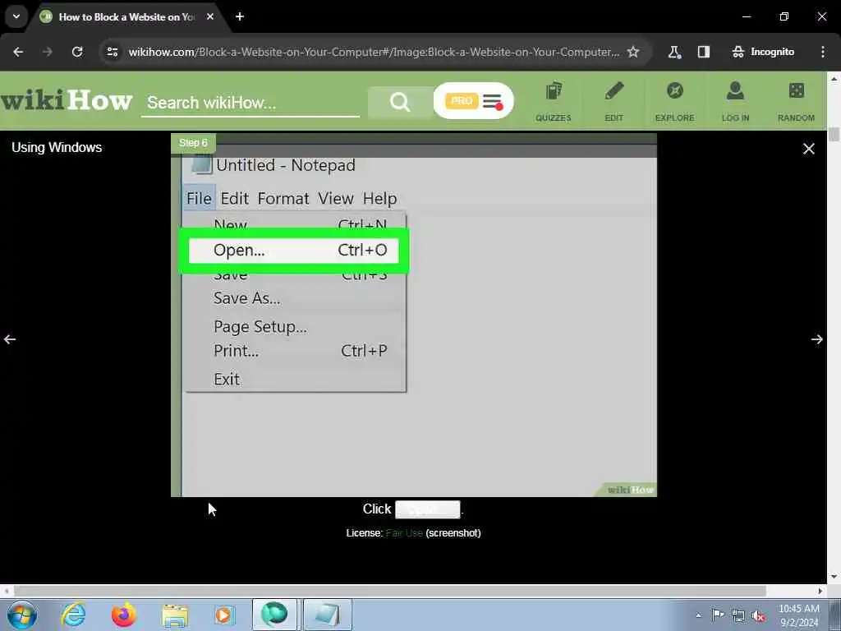
Task: Open site information icon in address bar
Action: 113,52
